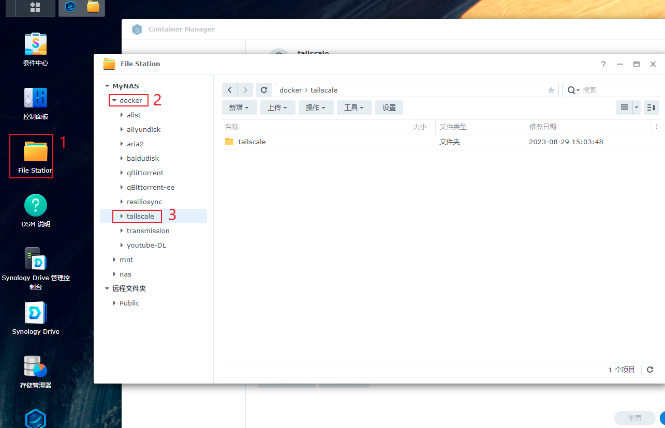Go forward with the right arrow navigation button
This screenshot has width=665, height=428.
click(246, 90)
